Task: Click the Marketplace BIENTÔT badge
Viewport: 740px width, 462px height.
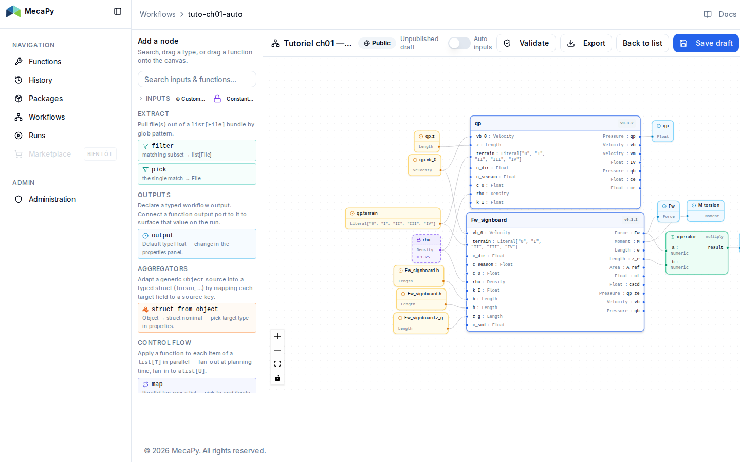Action: click(x=100, y=154)
